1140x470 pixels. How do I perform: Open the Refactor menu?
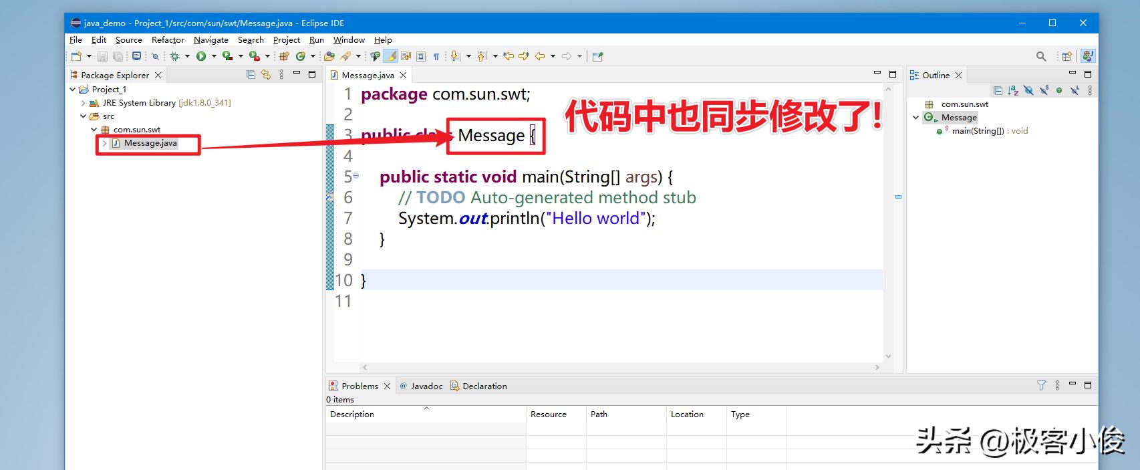pyautogui.click(x=168, y=40)
